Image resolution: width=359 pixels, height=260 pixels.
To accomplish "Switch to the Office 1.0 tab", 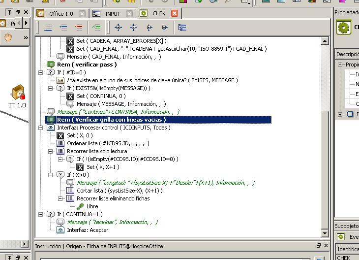I will click(x=61, y=14).
